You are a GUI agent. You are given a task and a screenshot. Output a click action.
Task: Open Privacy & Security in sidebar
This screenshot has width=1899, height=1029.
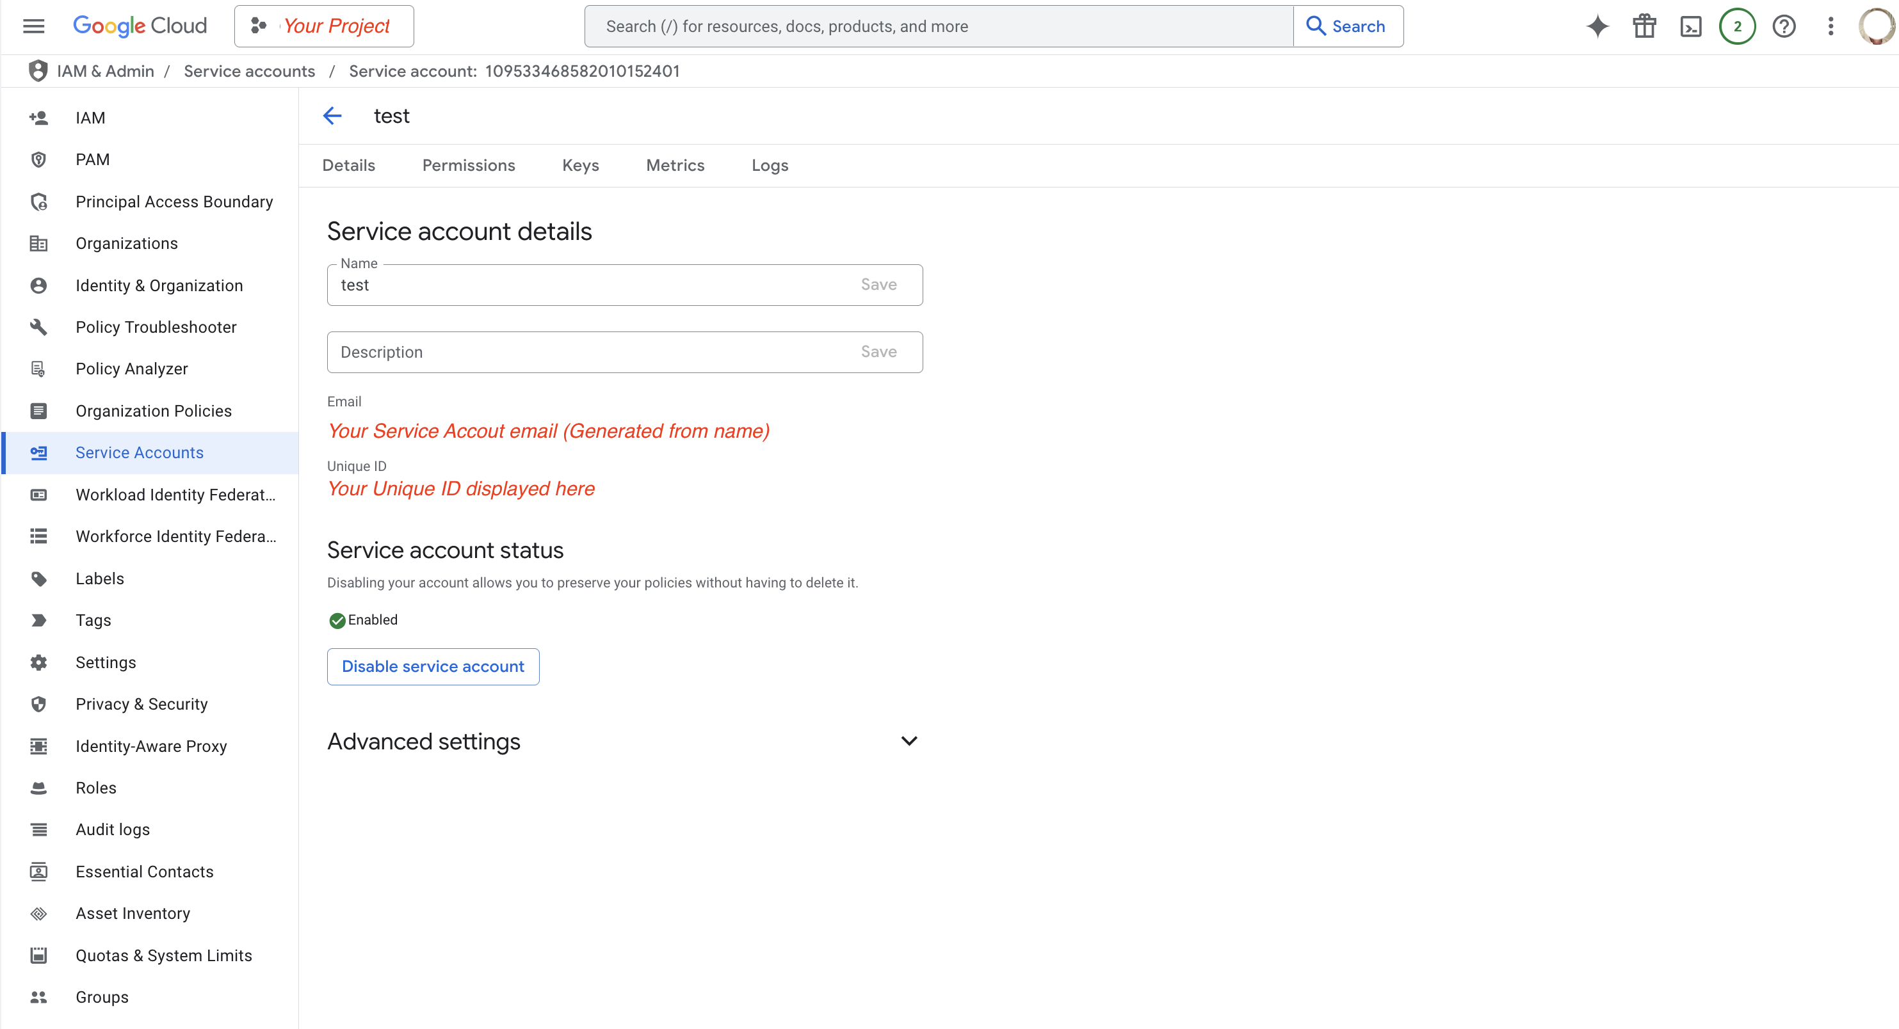coord(150,704)
